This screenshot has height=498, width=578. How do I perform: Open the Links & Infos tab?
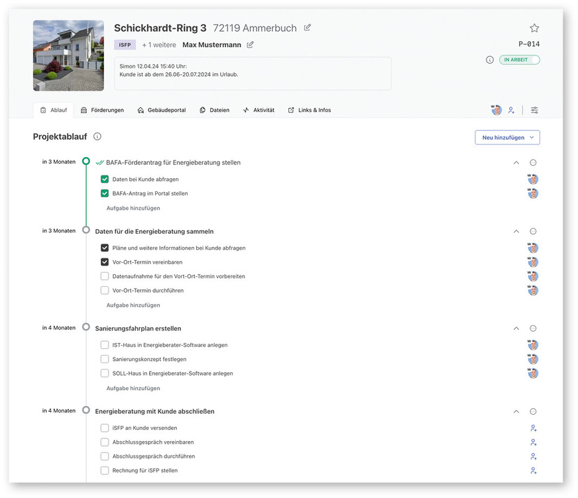[309, 110]
